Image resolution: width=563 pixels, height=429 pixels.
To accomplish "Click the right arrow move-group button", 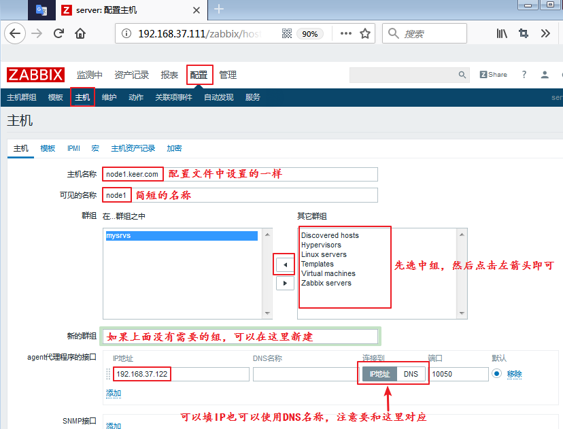I will point(285,283).
